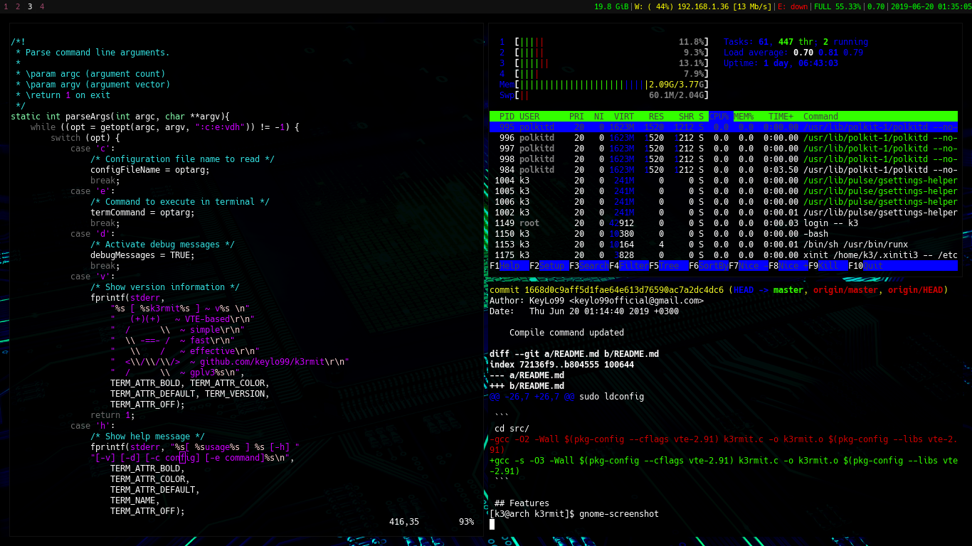Image resolution: width=972 pixels, height=546 pixels.
Task: Click 'termCommand = optarg;' line in vim
Action: click(142, 213)
